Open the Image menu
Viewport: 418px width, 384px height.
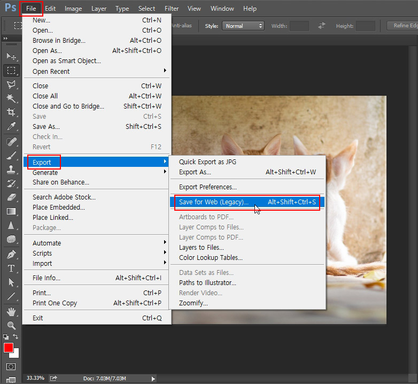pos(73,9)
